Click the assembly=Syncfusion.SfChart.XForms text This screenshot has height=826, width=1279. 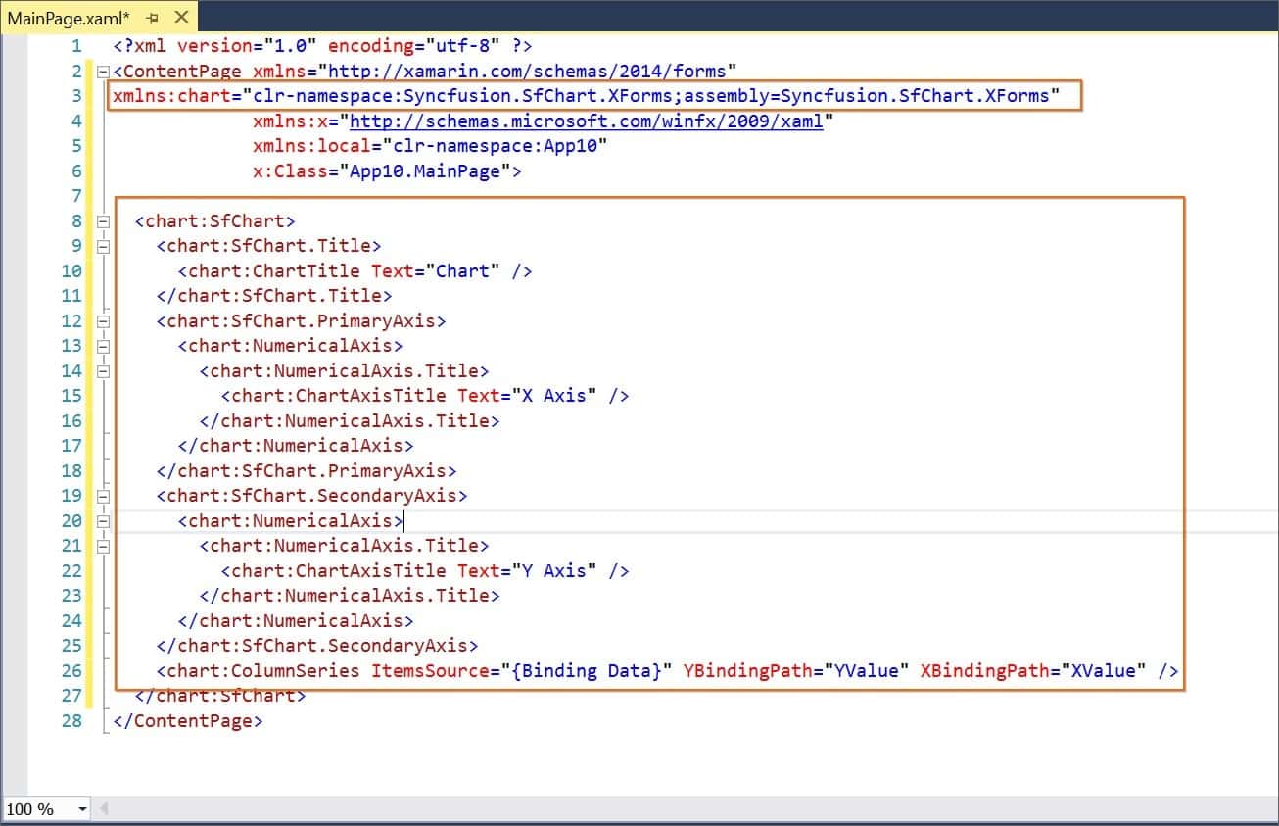[866, 96]
